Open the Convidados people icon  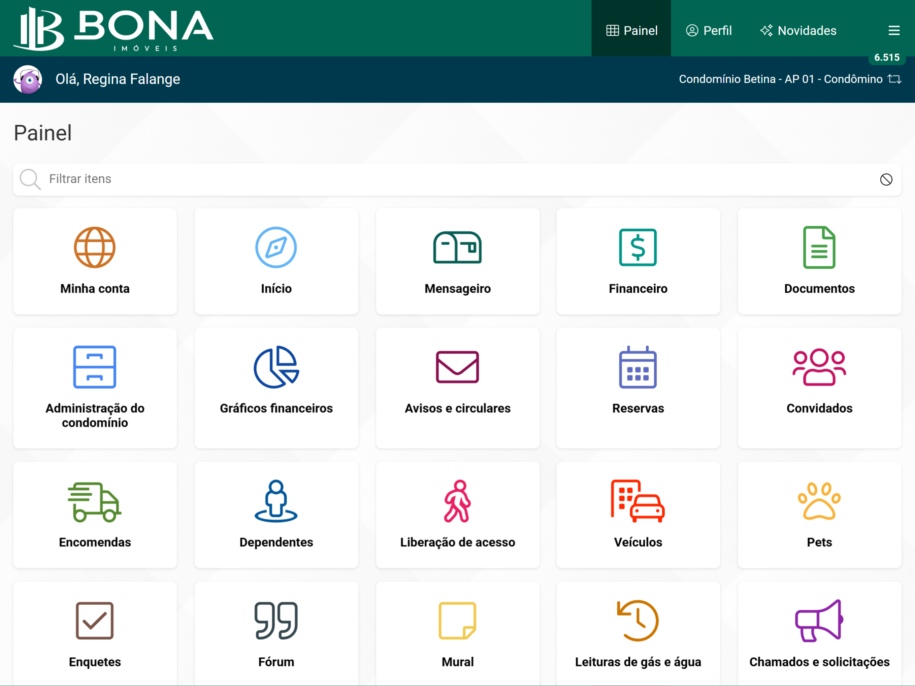pos(819,367)
